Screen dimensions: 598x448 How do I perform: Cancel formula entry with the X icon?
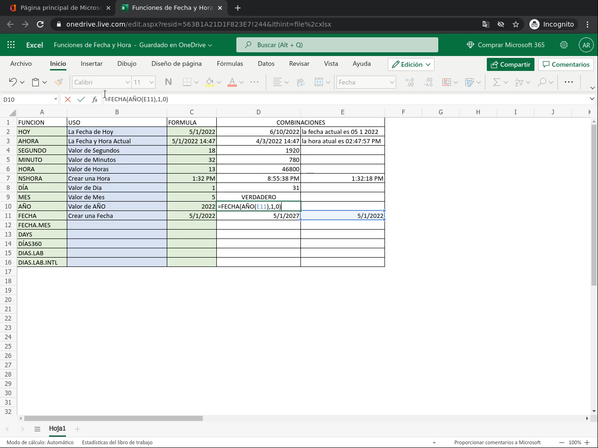coord(68,99)
